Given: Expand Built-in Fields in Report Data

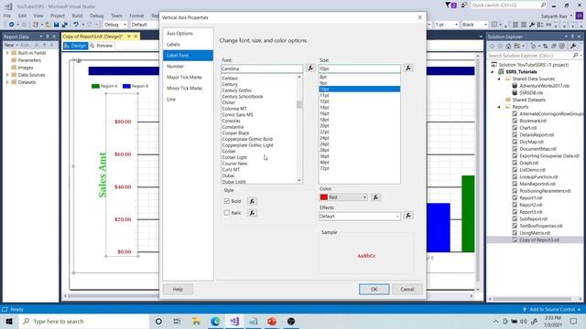Looking at the screenshot, I should [x=7, y=53].
